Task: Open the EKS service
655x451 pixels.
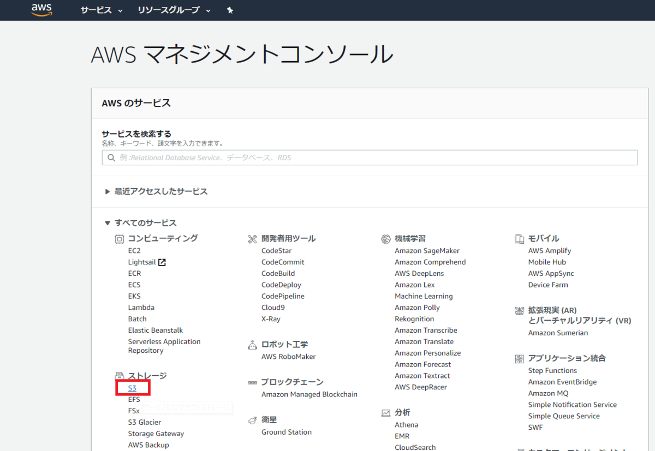Action: [134, 296]
